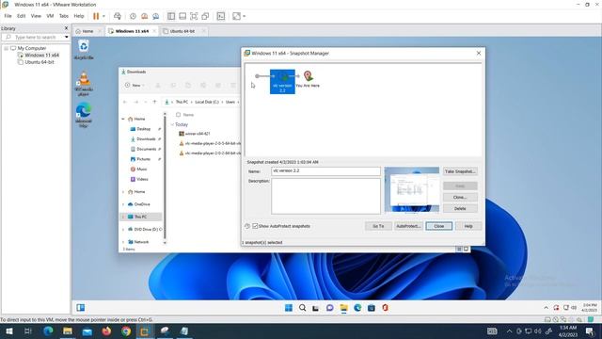Image resolution: width=602 pixels, height=339 pixels.
Task: Switch to the Ubuntu 64-bit tab
Action: pos(182,31)
